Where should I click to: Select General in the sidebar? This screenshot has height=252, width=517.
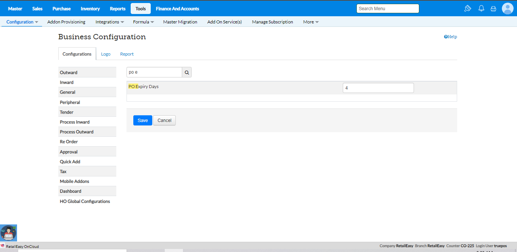pos(87,92)
